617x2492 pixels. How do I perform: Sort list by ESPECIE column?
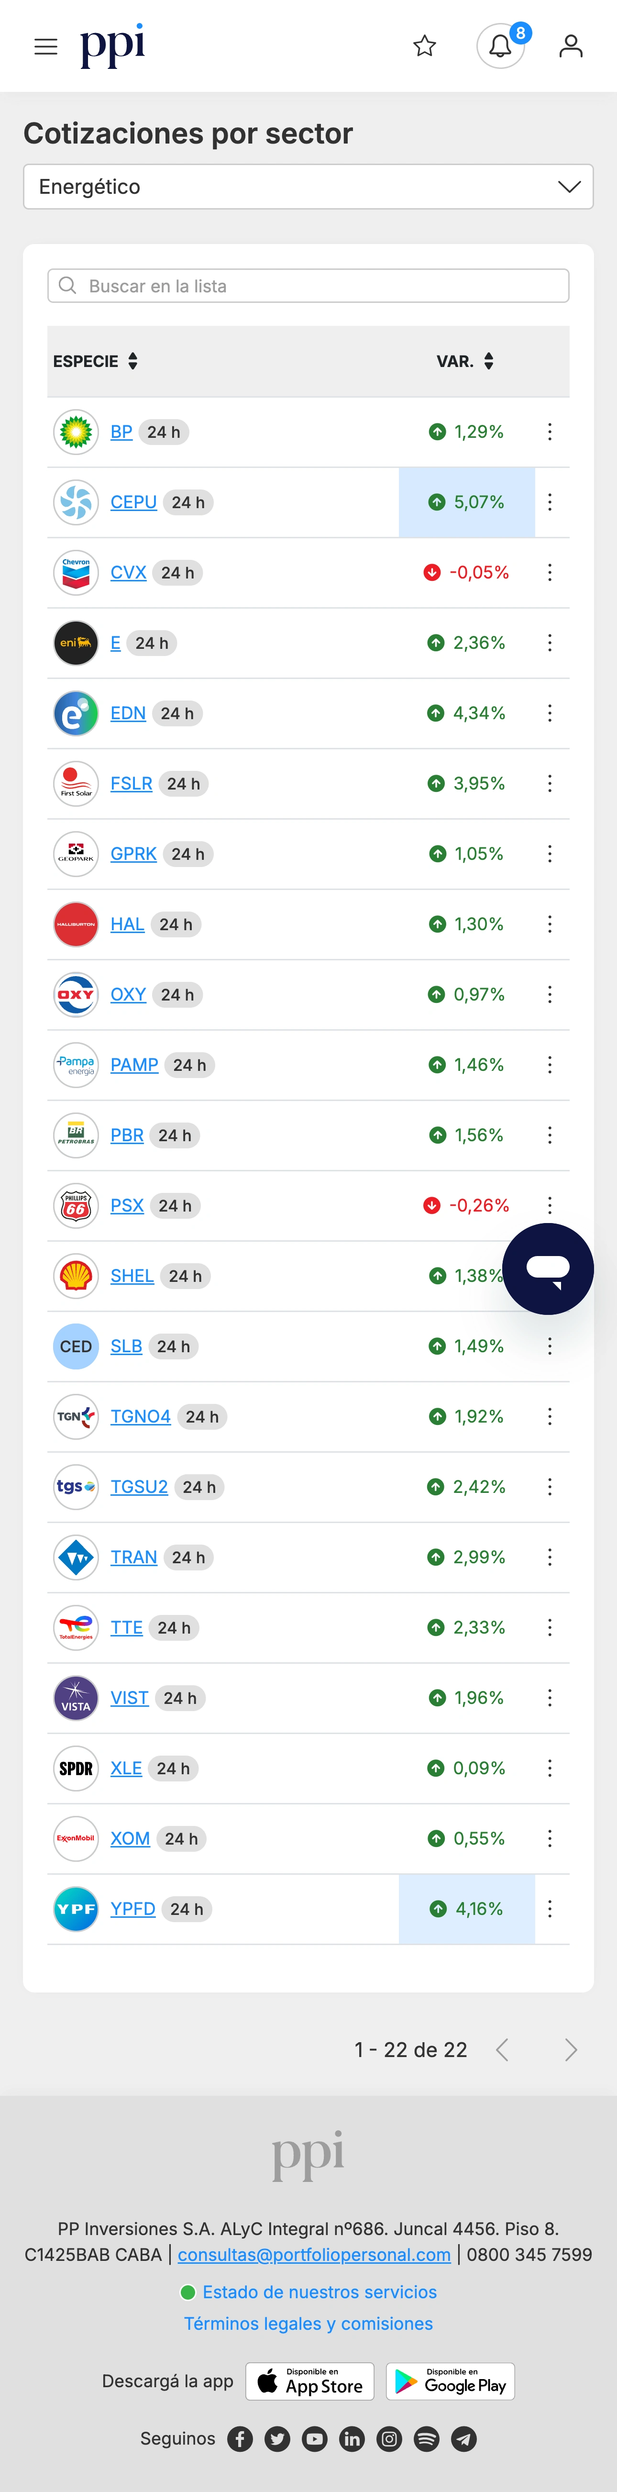coord(96,361)
